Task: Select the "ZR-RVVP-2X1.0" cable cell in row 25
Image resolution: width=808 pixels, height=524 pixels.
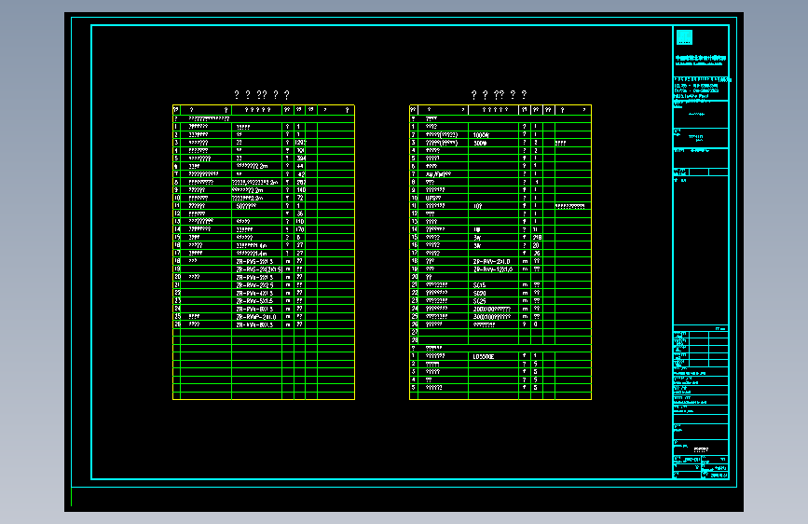Action: [256, 317]
